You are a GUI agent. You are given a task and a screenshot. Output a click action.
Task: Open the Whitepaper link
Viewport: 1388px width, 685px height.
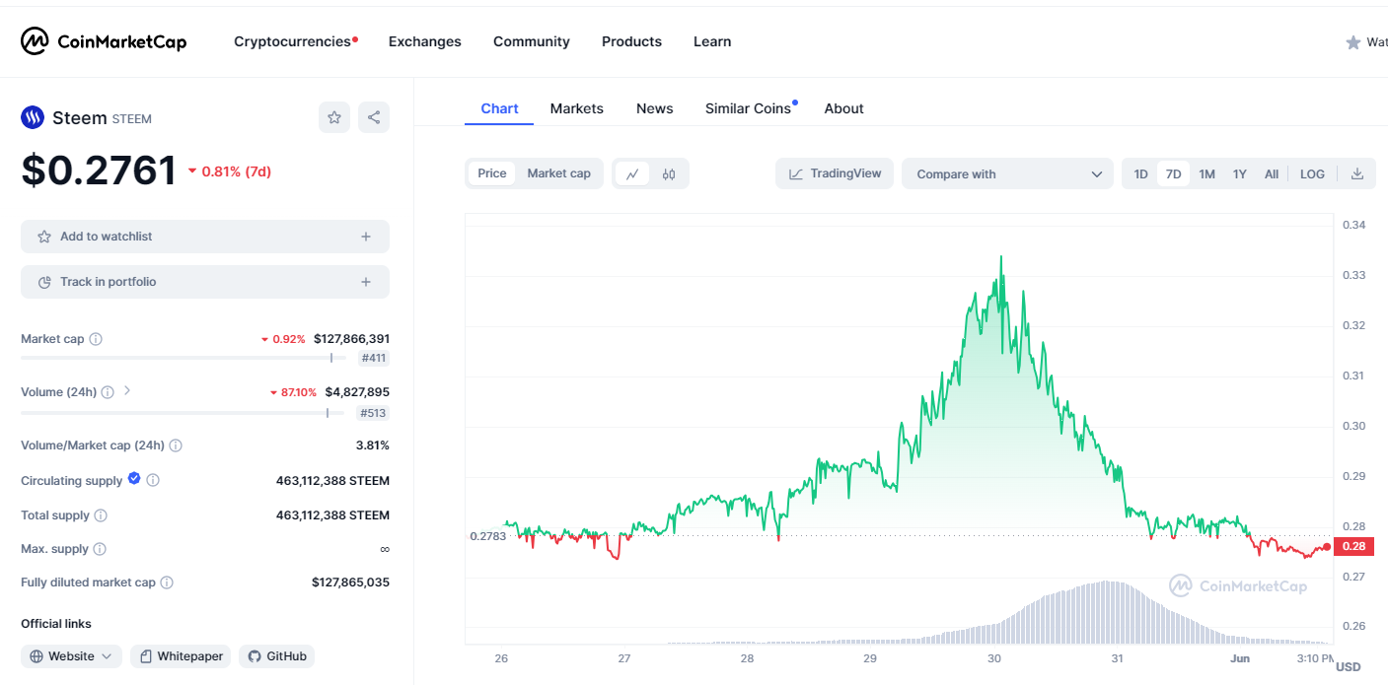pos(182,656)
